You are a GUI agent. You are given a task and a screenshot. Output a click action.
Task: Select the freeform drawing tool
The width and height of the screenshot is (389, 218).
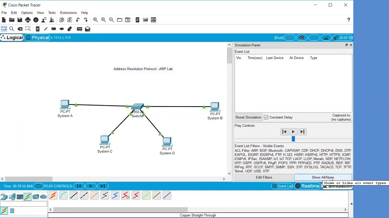pos(70,29)
